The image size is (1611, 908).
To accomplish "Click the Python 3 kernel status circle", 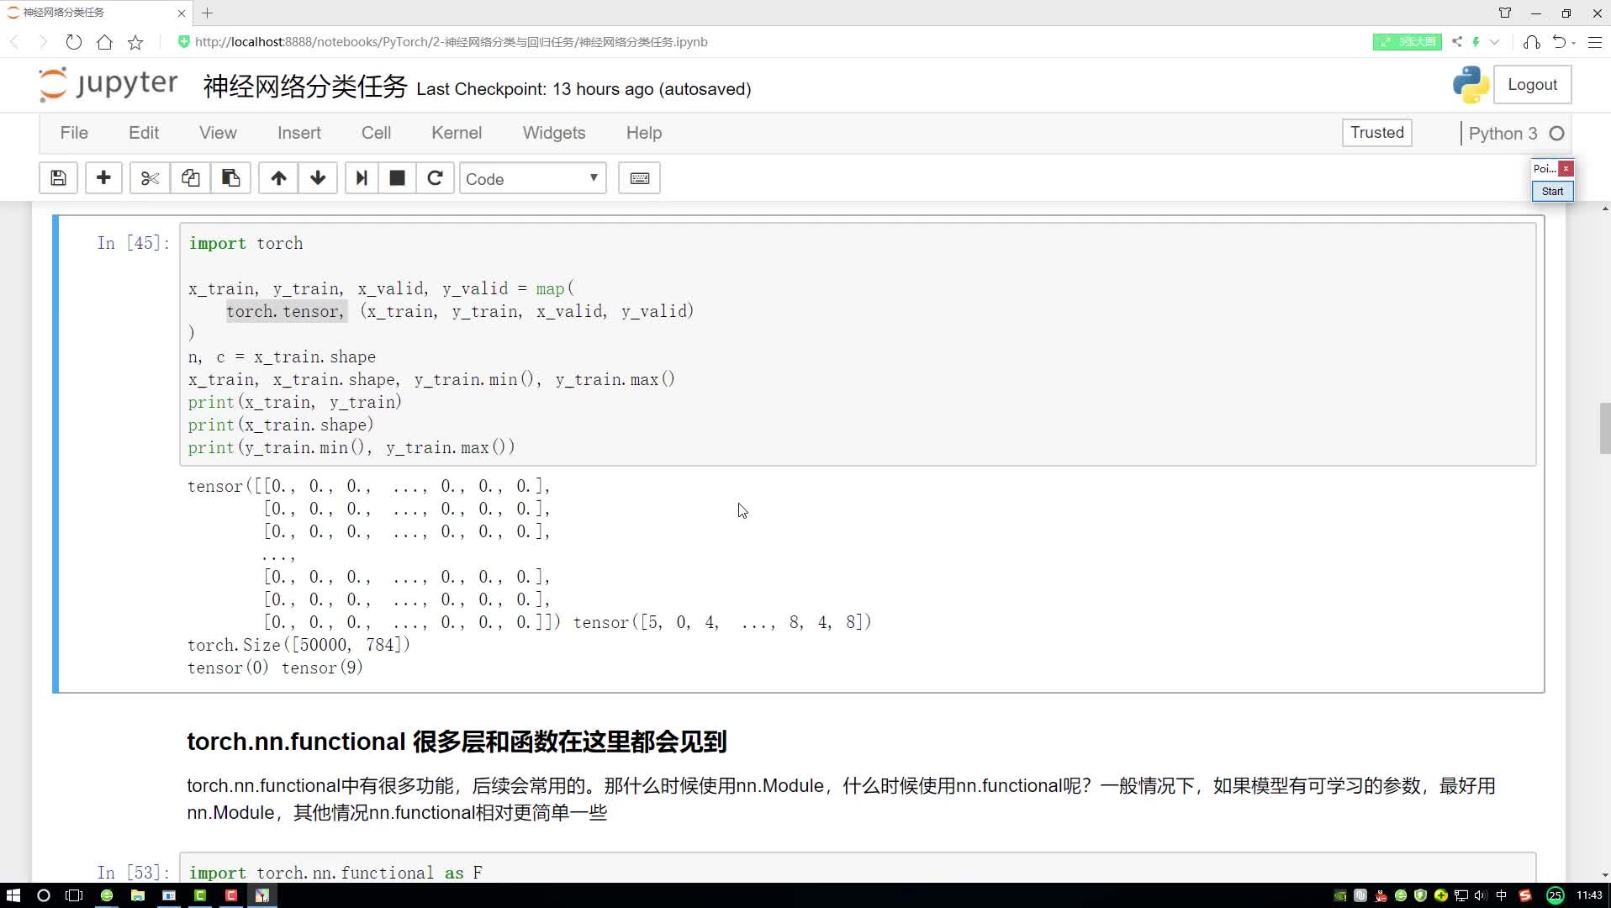I will coord(1557,134).
